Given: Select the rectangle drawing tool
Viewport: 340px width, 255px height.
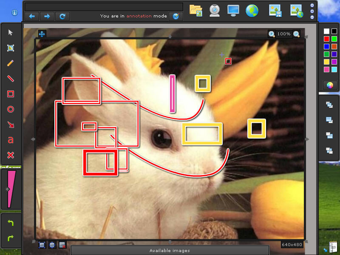Looking at the screenshot, I should pos(10,94).
